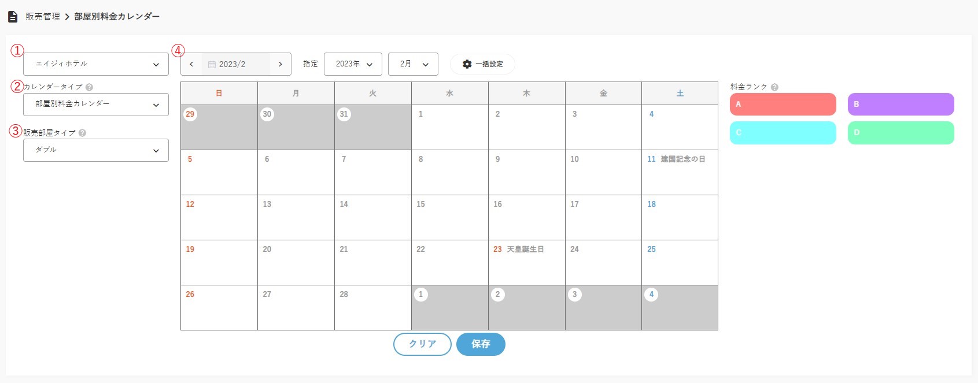
Task: Open the ダブル room type dropdown
Action: [96, 150]
